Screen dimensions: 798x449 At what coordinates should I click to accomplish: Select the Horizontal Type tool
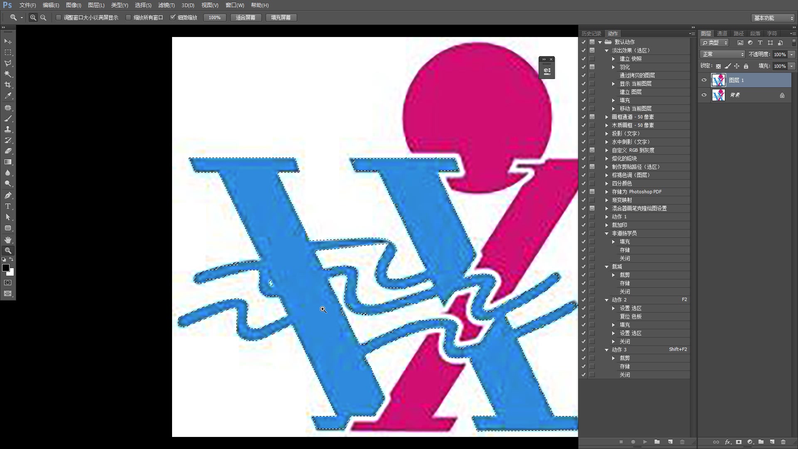[x=7, y=206]
